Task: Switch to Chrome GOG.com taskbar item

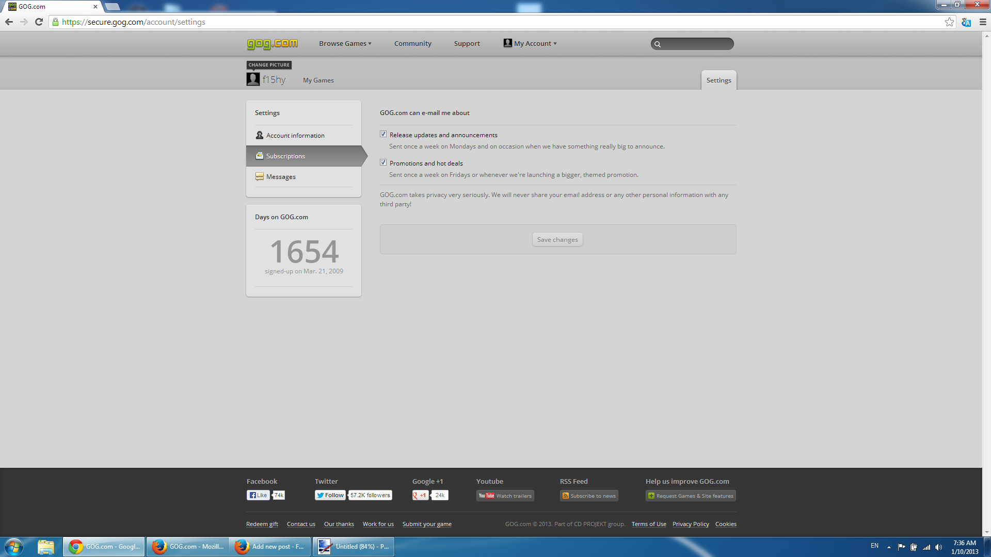Action: (x=104, y=547)
